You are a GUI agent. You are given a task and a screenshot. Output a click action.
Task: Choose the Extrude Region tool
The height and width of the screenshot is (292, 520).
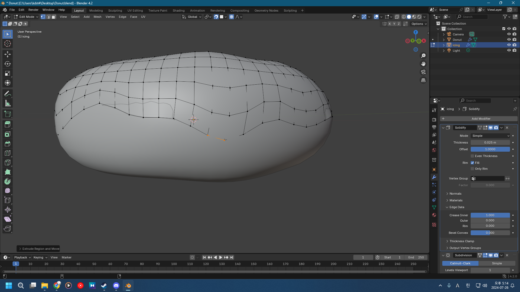(x=8, y=124)
